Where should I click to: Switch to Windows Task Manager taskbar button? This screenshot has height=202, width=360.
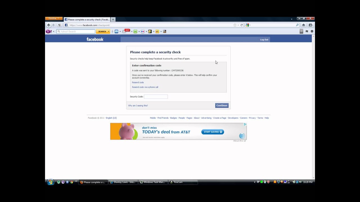[x=153, y=182]
